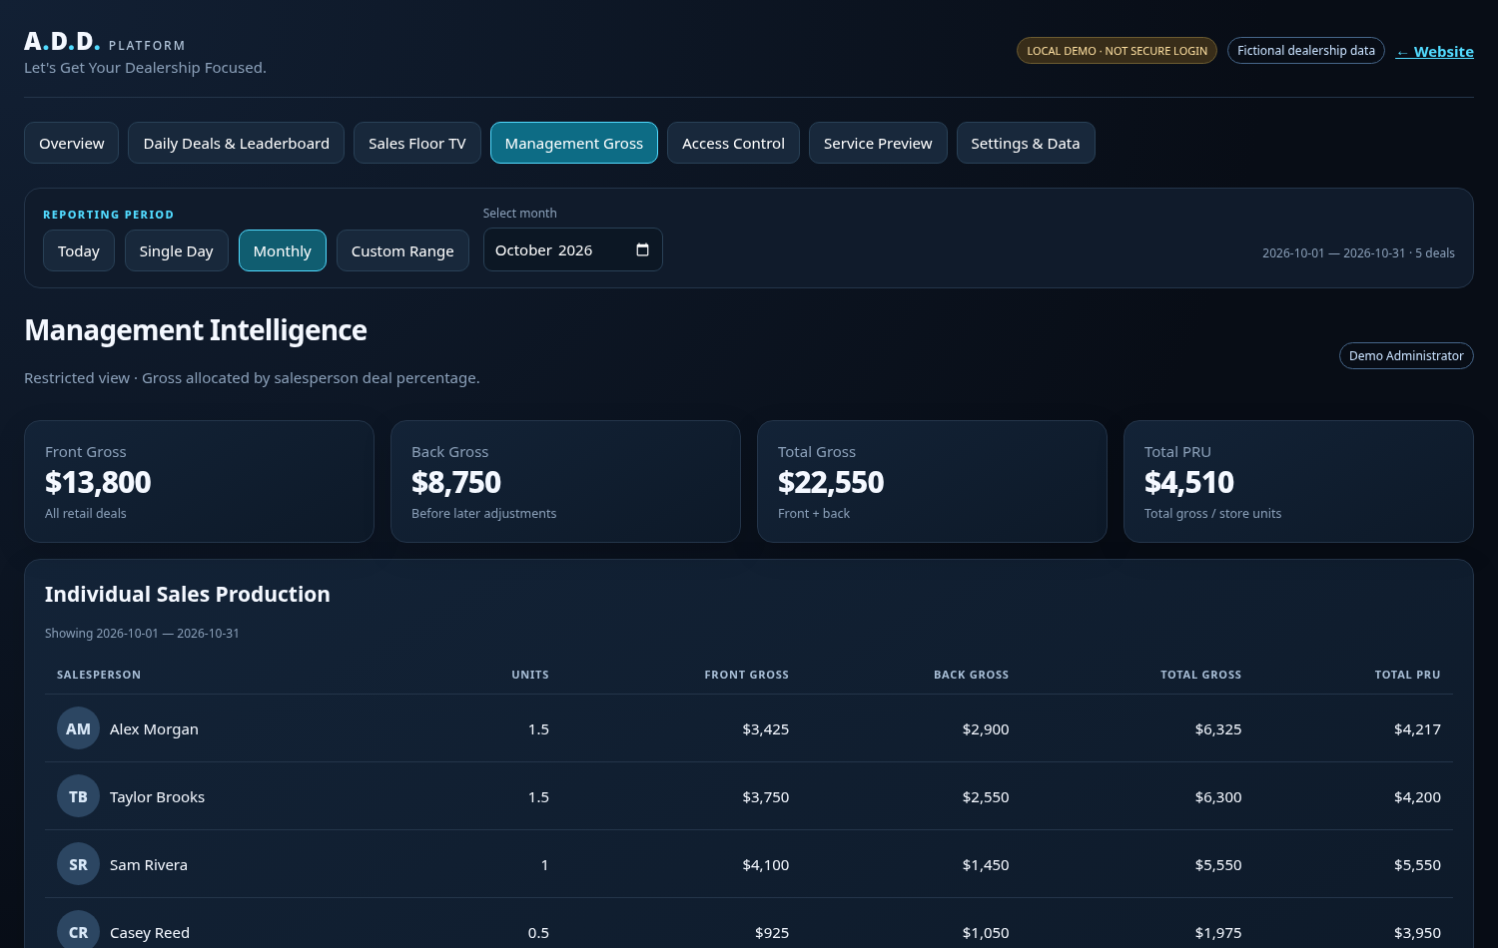Image resolution: width=1498 pixels, height=948 pixels.
Task: Click the Back Gross column header
Action: click(x=971, y=675)
